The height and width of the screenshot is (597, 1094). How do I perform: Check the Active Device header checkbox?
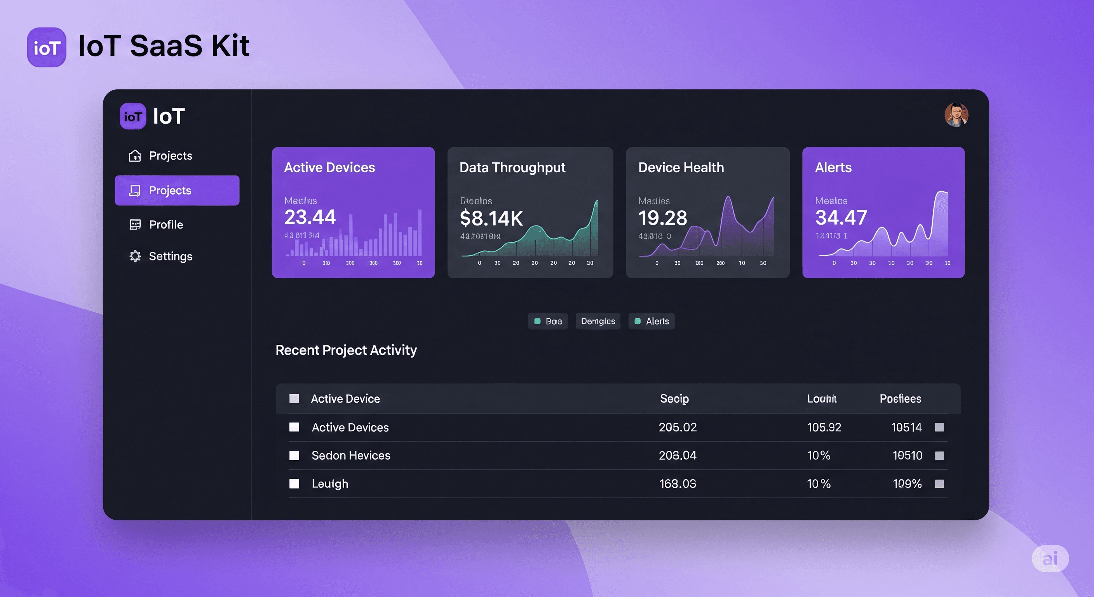tap(294, 398)
